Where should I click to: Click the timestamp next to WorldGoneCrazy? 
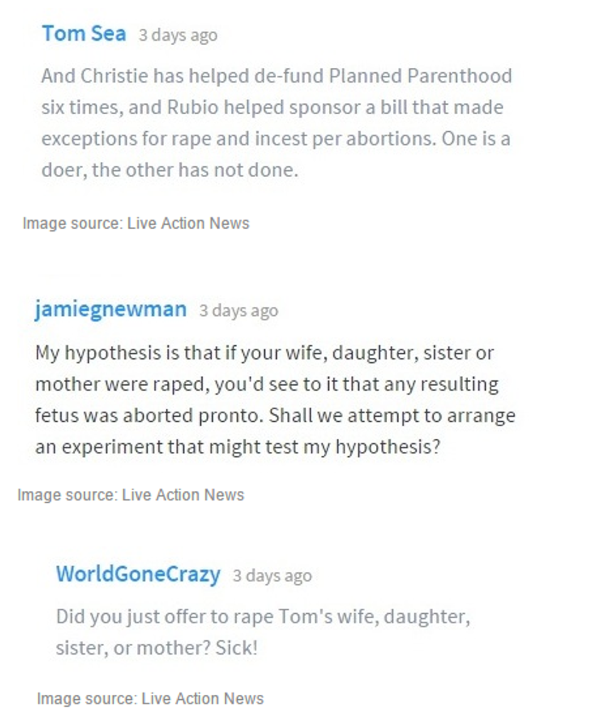[x=272, y=576]
